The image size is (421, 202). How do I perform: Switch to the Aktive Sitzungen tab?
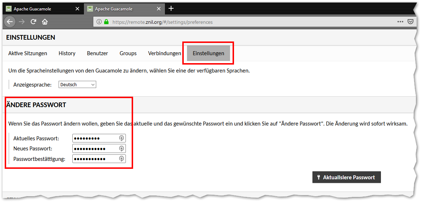click(27, 53)
